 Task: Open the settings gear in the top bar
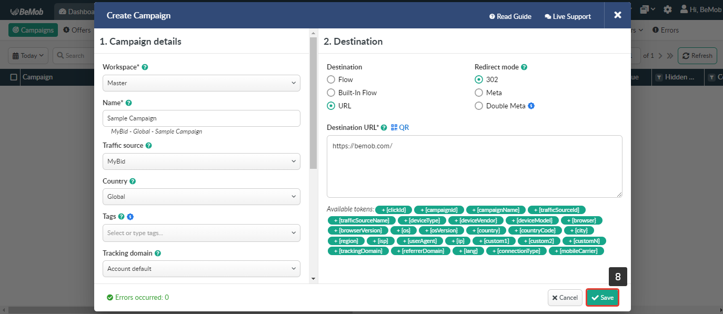[667, 9]
